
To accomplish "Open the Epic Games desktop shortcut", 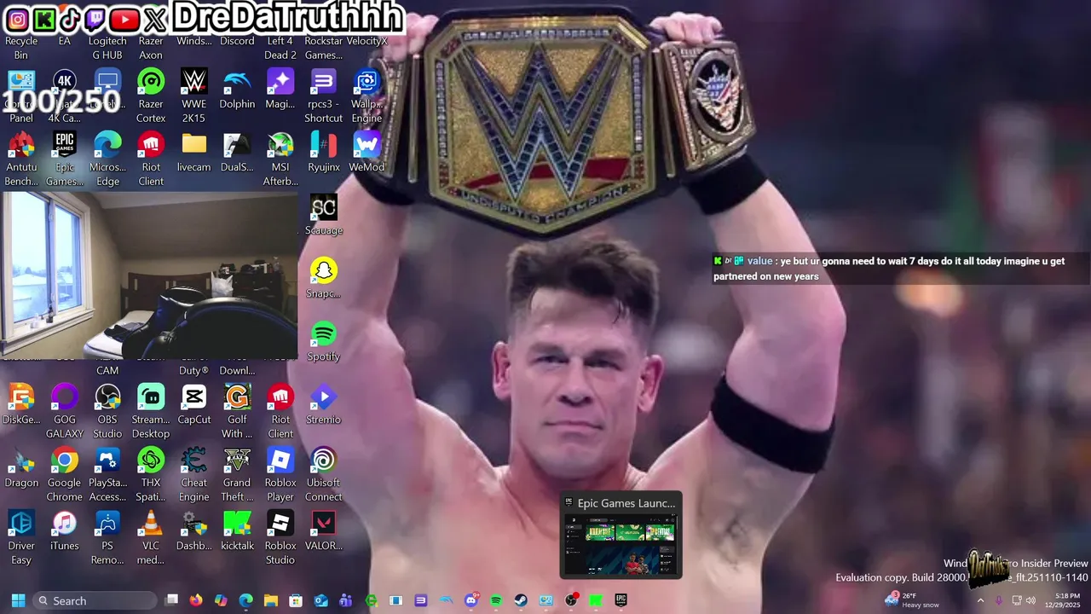I will coord(65,159).
